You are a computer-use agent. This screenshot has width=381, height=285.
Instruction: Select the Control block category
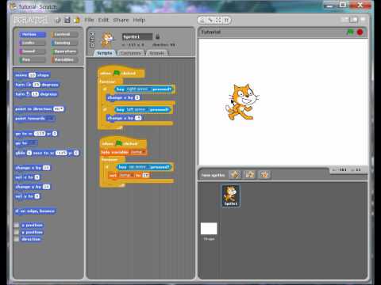(x=65, y=34)
